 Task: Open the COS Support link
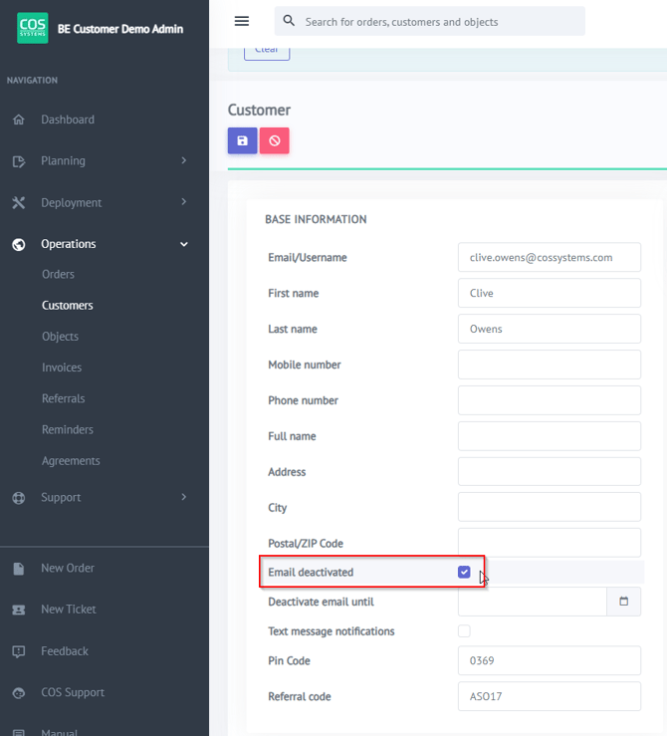[72, 693]
